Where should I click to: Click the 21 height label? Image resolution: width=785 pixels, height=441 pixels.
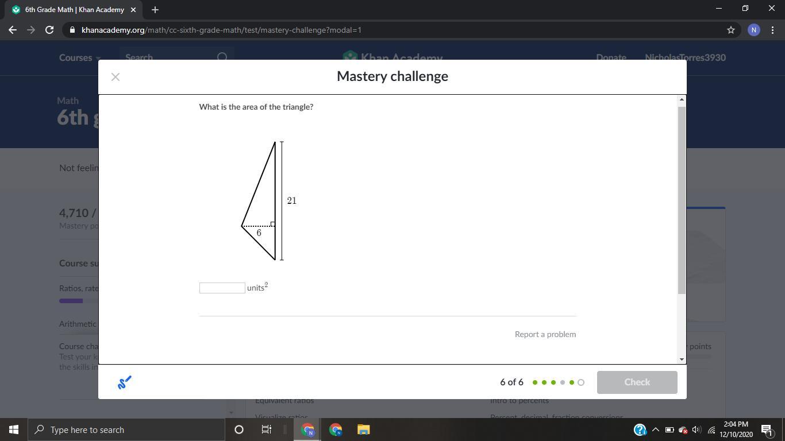[292, 201]
